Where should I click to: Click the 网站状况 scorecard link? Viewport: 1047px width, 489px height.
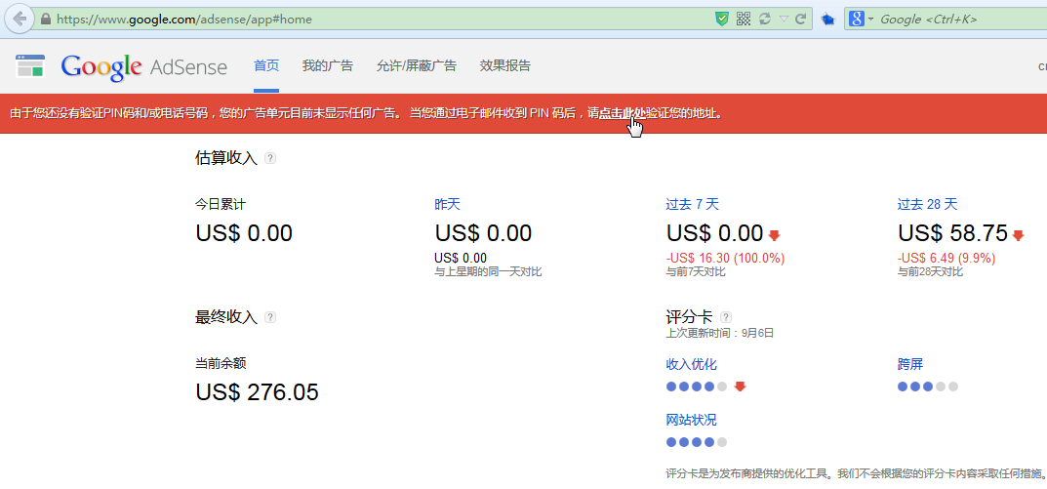tap(691, 421)
